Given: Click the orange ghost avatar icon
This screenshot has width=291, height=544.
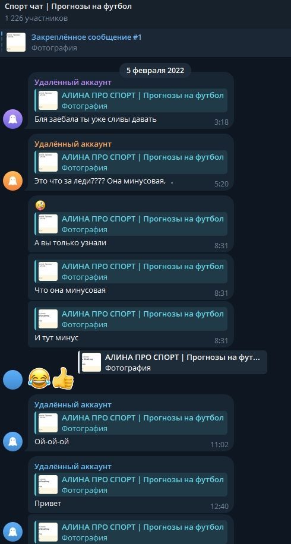Looking at the screenshot, I should coord(13,181).
